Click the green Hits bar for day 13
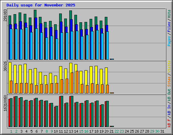This screenshot has width=173, height=135. point(71,15)
